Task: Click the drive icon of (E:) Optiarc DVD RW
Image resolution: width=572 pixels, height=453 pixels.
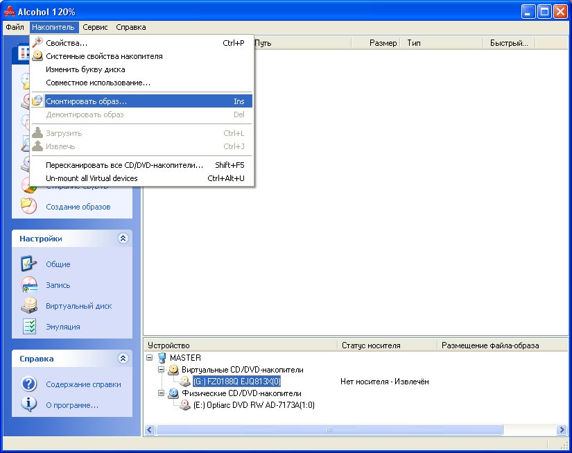Action: (x=185, y=405)
